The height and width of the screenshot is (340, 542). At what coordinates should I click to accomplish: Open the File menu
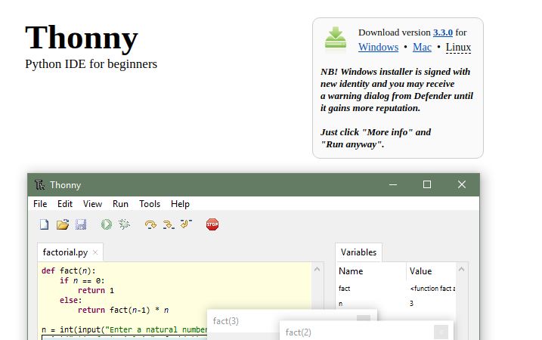pos(40,204)
